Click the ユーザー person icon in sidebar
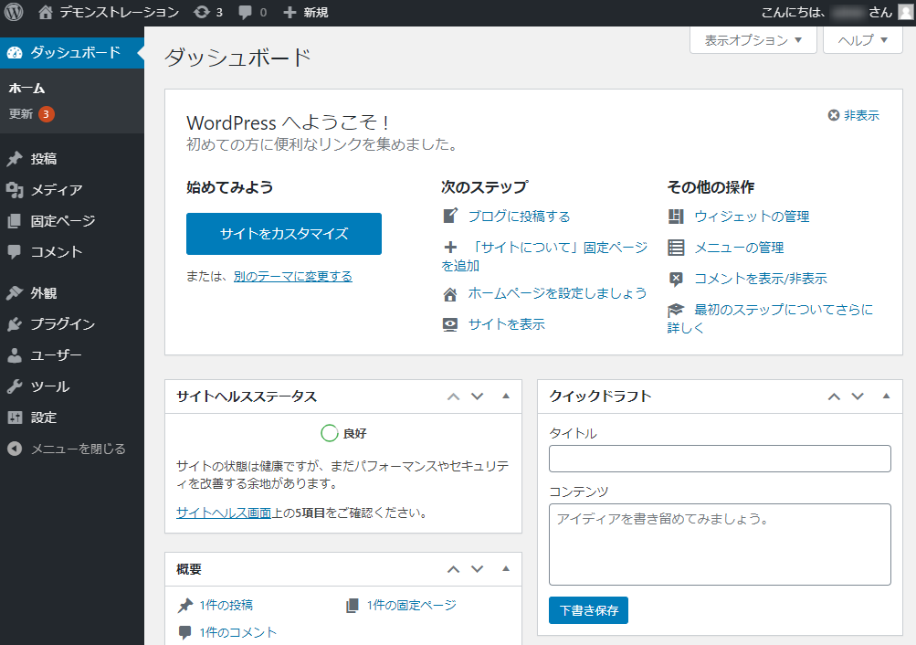 pos(15,355)
